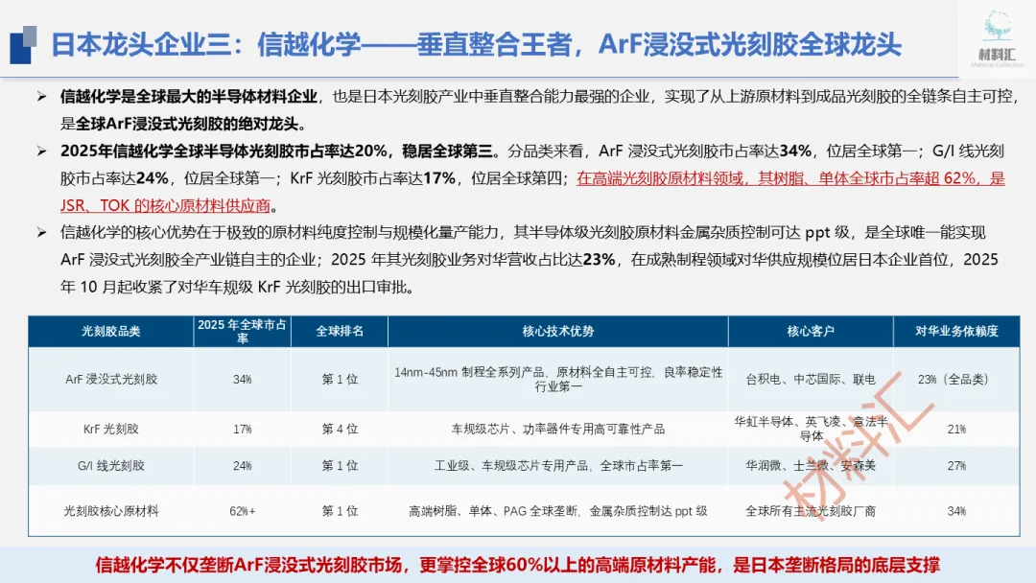
Task: Click the 27% China dependence cell
Action: (x=956, y=465)
